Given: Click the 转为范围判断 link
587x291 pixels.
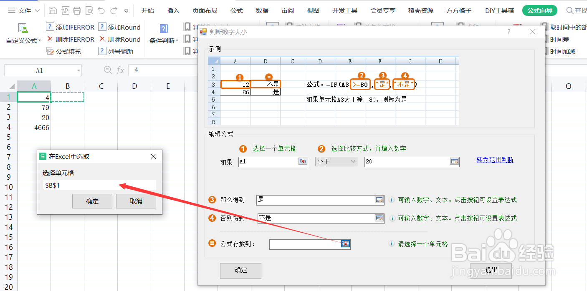Looking at the screenshot, I should click(495, 160).
